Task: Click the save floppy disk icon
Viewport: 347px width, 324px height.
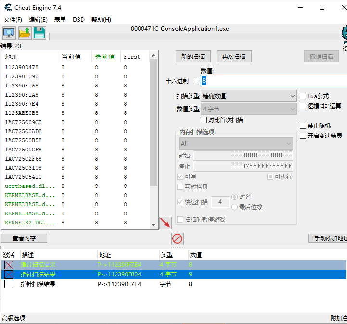Action: pyautogui.click(x=39, y=33)
